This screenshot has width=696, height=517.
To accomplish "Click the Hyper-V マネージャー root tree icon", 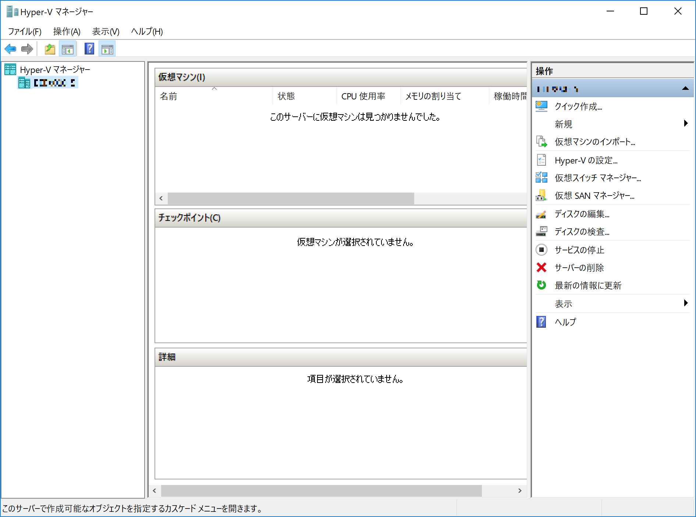I will (10, 69).
